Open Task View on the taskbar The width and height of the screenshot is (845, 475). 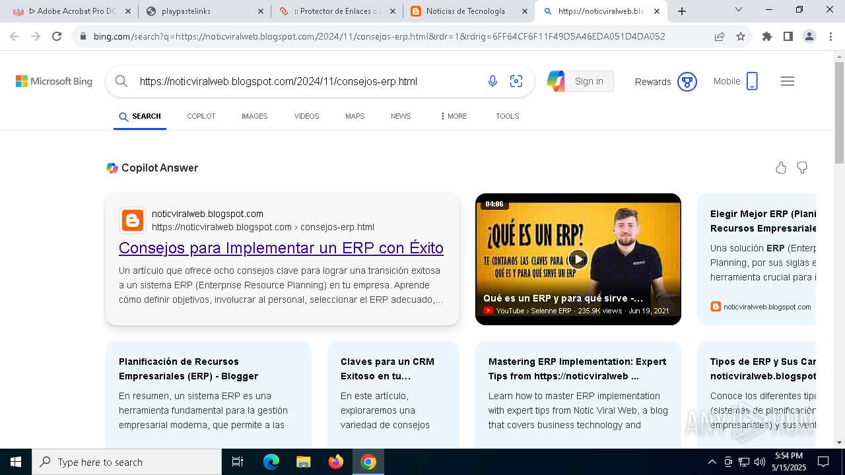(238, 462)
